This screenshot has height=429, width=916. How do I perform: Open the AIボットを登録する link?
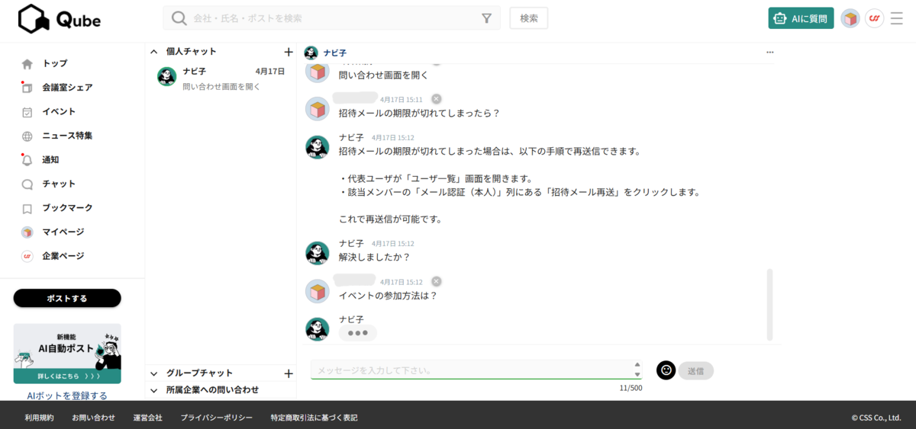click(67, 395)
